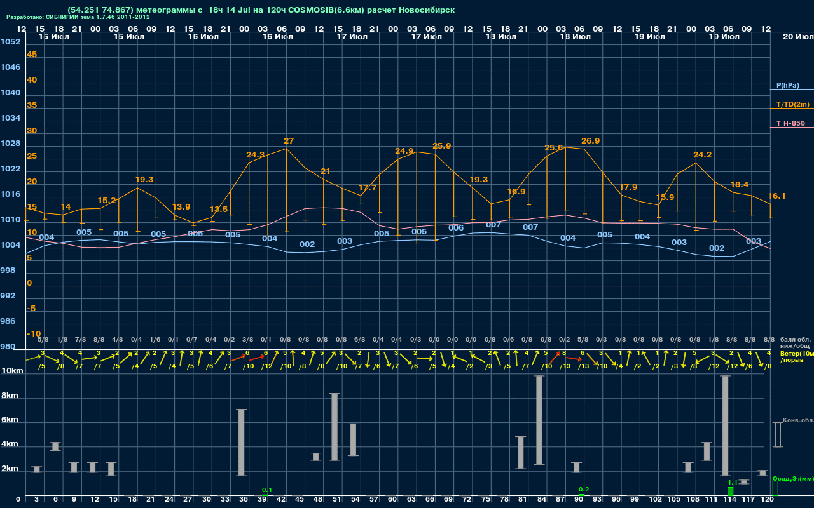Click the 24.2 temperature label

point(702,155)
